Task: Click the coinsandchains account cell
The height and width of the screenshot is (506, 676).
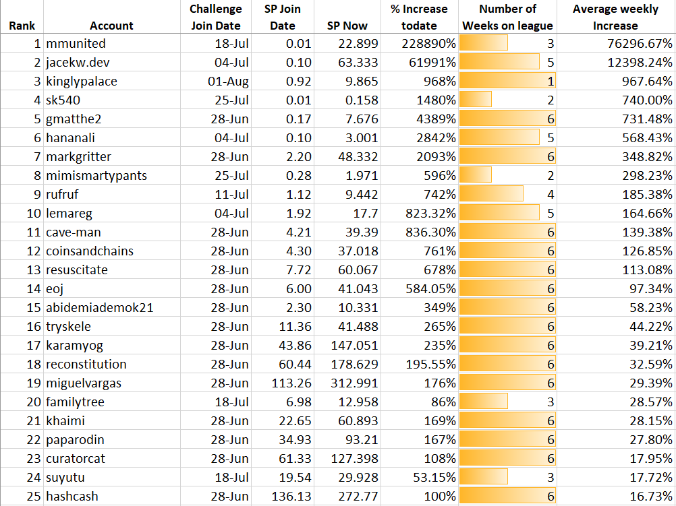Action: (x=112, y=251)
